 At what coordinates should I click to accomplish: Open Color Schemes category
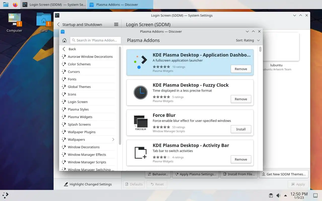88,64
